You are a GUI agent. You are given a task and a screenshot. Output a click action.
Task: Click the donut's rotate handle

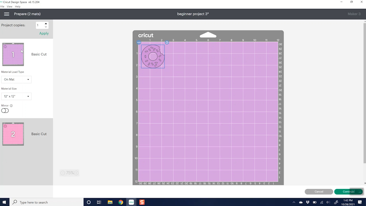[167, 43]
